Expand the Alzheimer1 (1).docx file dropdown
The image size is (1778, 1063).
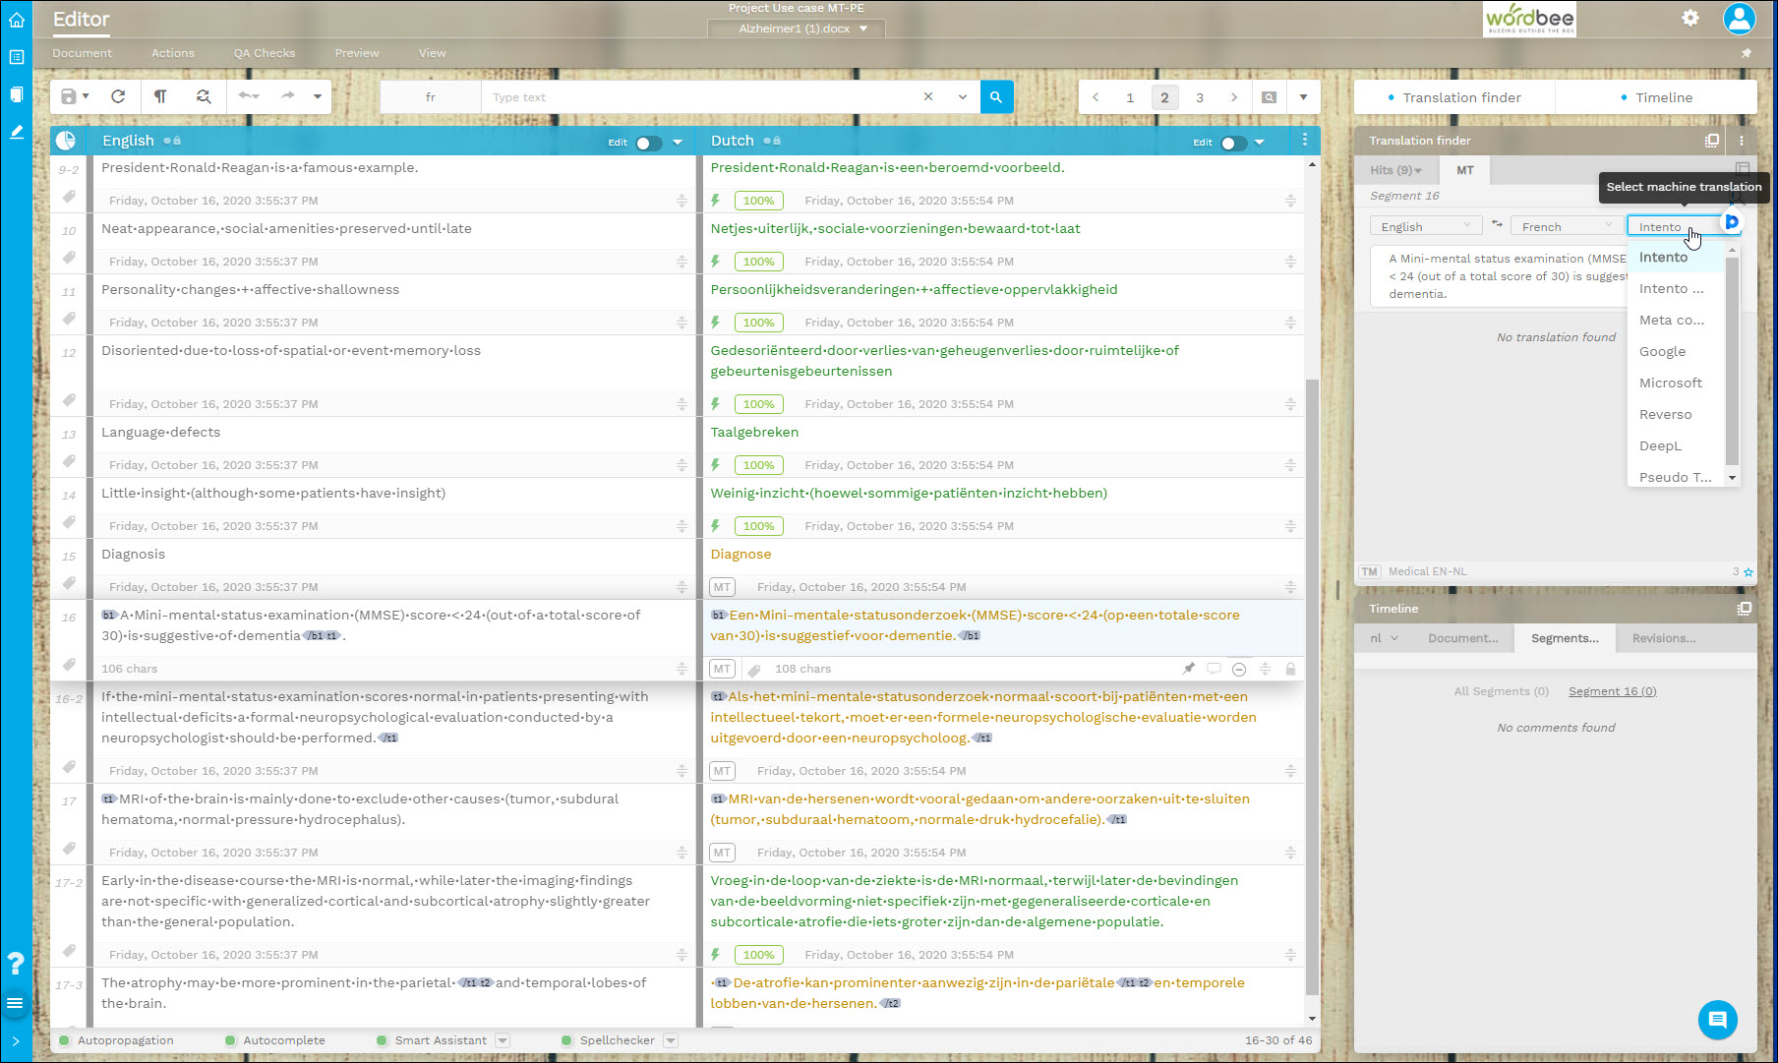click(863, 29)
